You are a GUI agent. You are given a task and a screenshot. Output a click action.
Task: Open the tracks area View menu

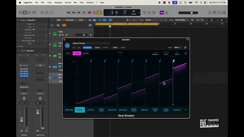point(82,20)
